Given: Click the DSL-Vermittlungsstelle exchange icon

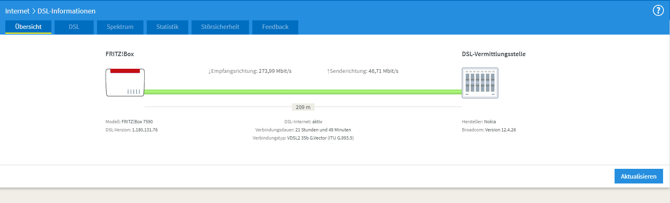Looking at the screenshot, I should click(x=480, y=83).
